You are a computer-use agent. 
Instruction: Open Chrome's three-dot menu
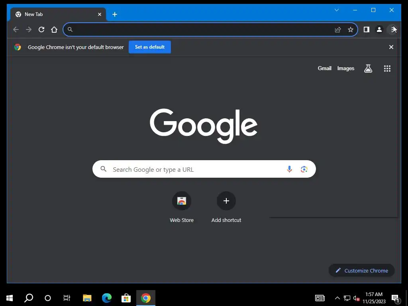click(x=392, y=29)
